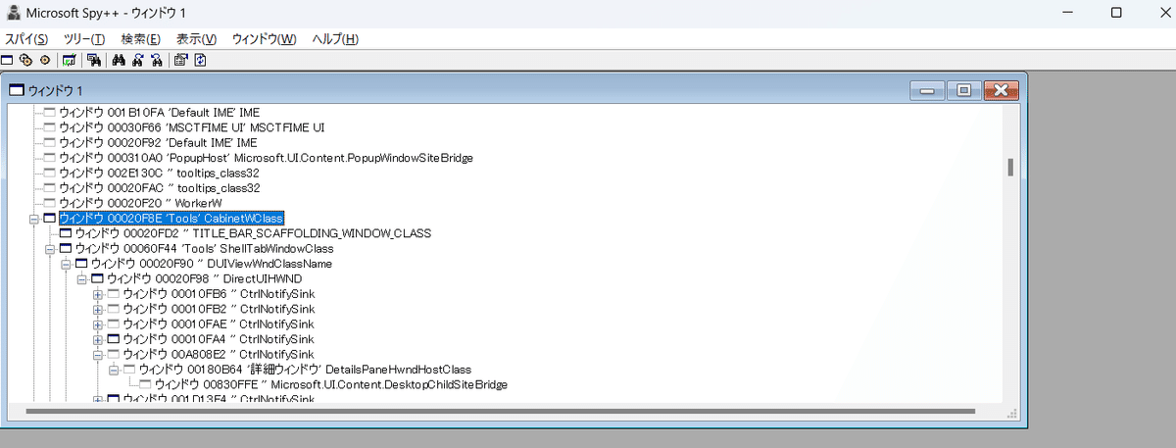
Task: Click the ウィンドウ 1 child window icon
Action: point(17,90)
